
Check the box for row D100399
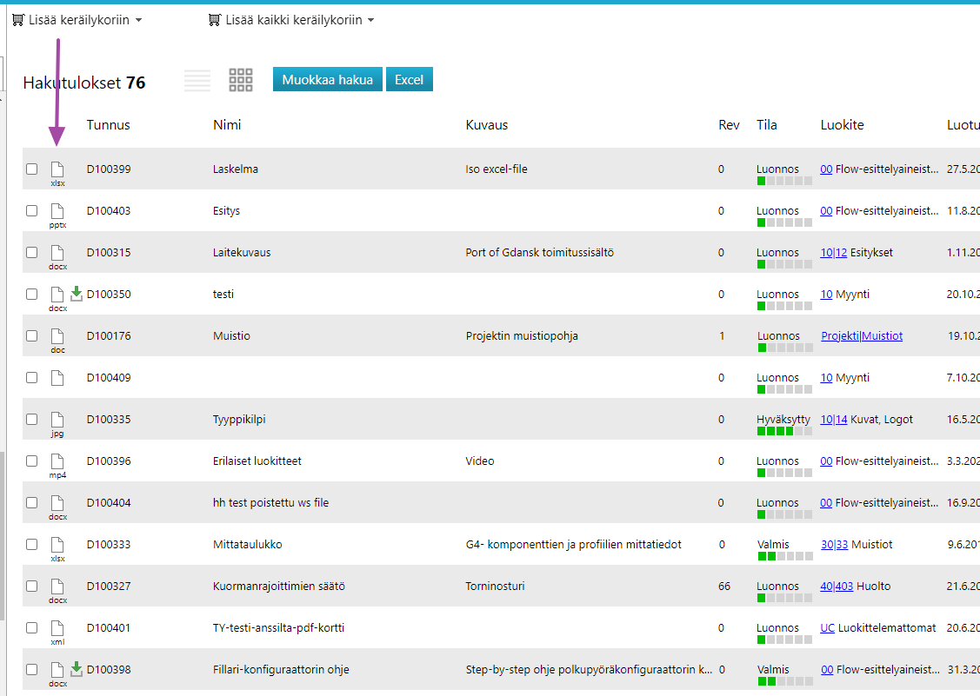[x=32, y=169]
